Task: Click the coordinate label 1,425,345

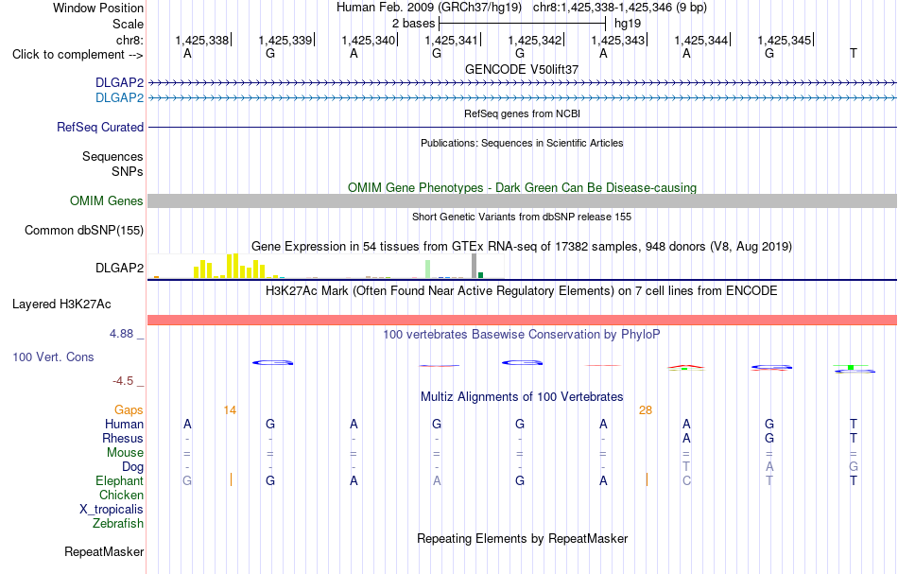Action: tap(784, 40)
